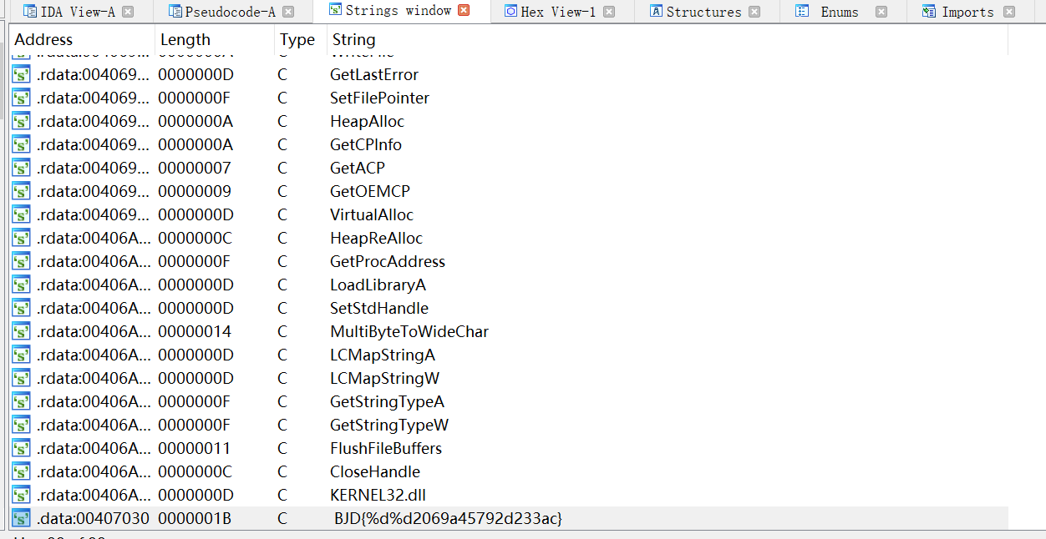Click the string icon beside GetLastError

pos(22,74)
